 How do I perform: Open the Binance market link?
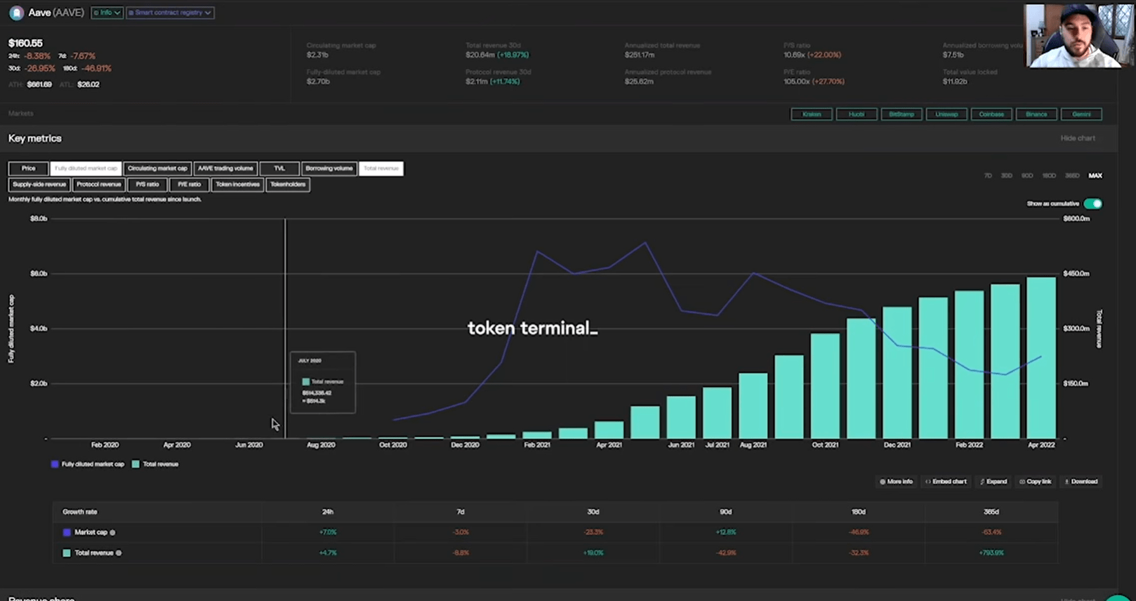pyautogui.click(x=1036, y=114)
